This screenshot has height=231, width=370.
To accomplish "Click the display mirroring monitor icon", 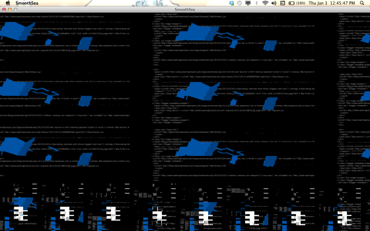I will (x=248, y=3).
